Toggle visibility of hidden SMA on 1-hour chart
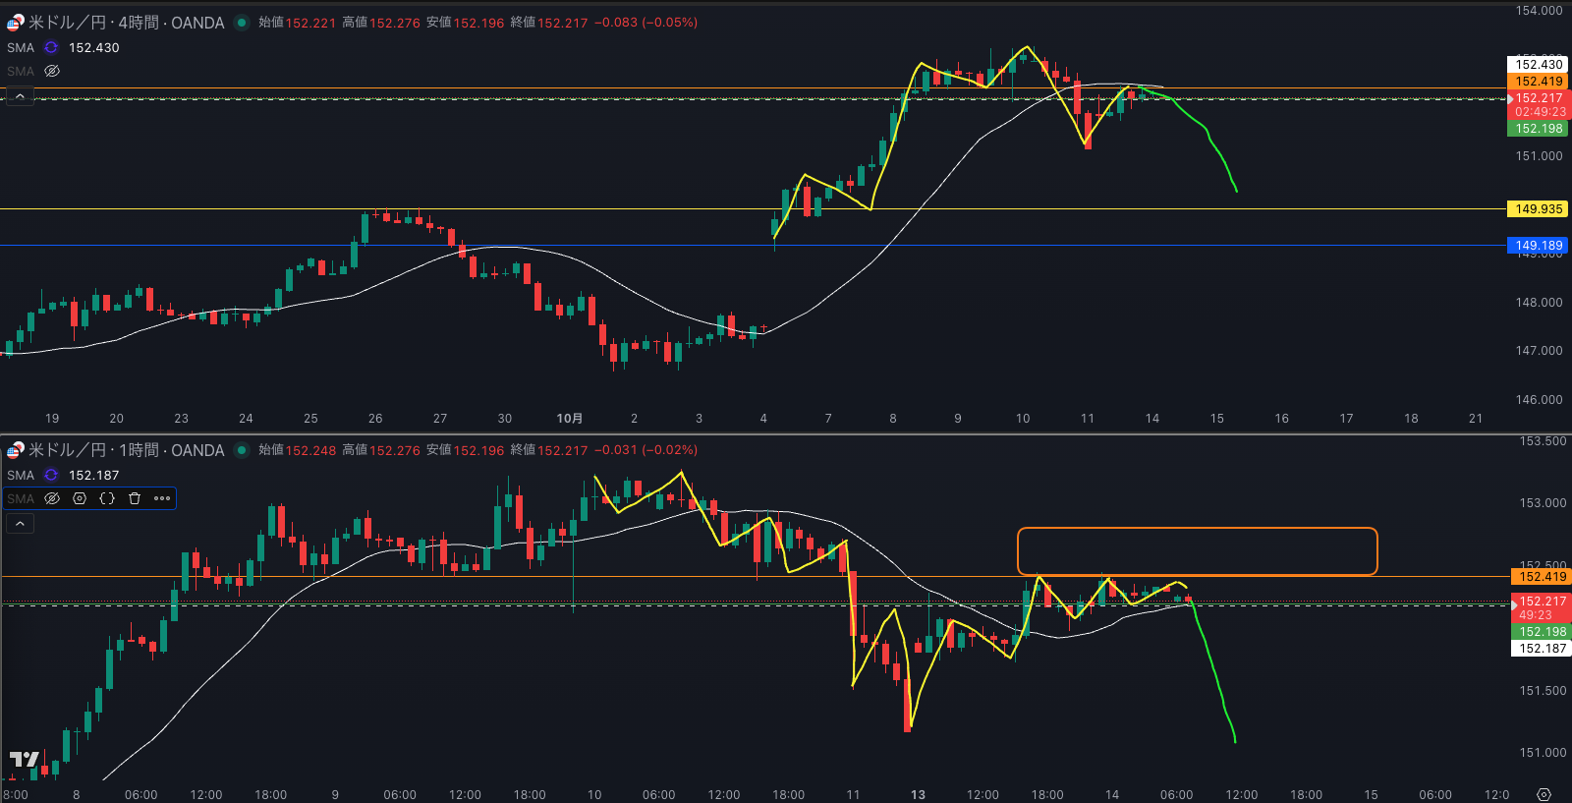The width and height of the screenshot is (1572, 803). pos(52,498)
